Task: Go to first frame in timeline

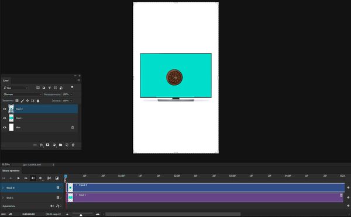Action: point(4,178)
